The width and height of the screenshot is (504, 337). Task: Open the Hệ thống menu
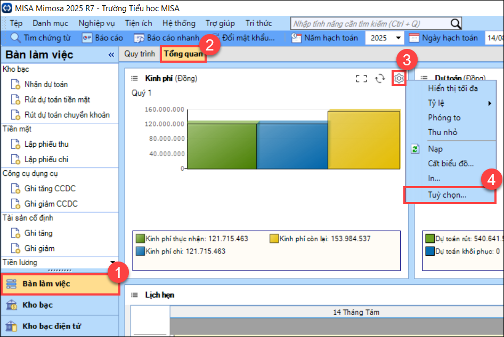(178, 23)
